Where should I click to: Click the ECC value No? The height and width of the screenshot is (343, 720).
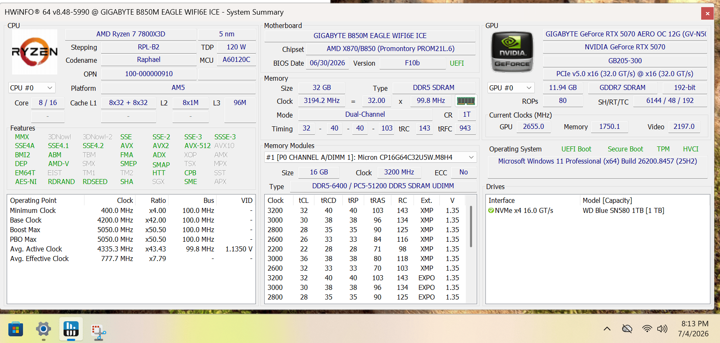pyautogui.click(x=463, y=172)
